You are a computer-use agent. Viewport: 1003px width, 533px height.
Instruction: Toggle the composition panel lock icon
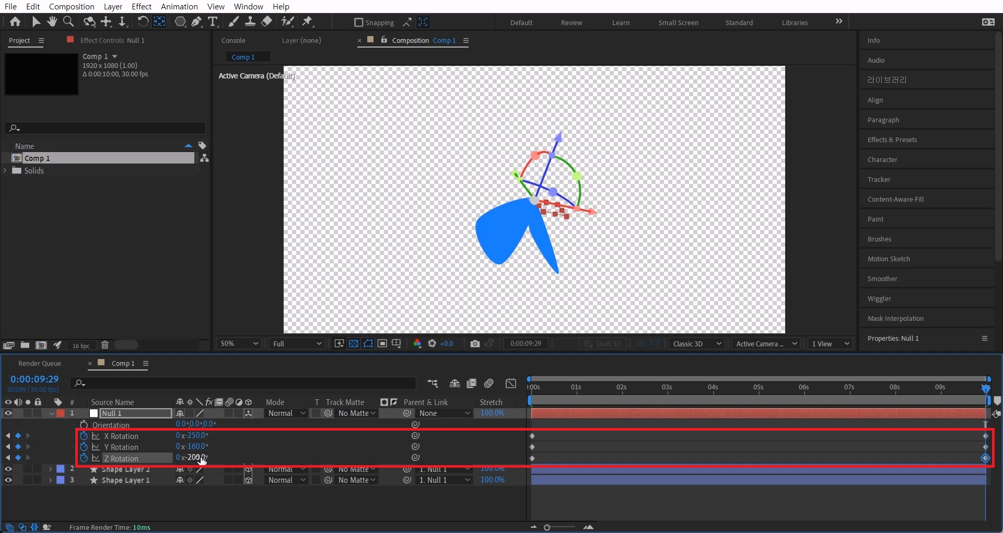click(x=384, y=40)
